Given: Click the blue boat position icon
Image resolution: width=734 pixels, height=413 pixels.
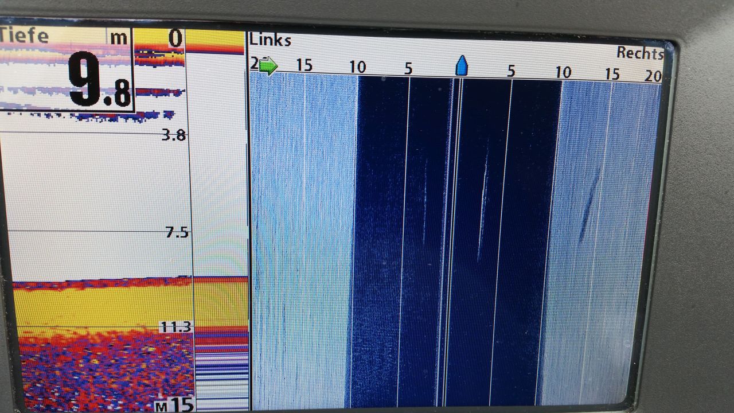Looking at the screenshot, I should pos(462,66).
